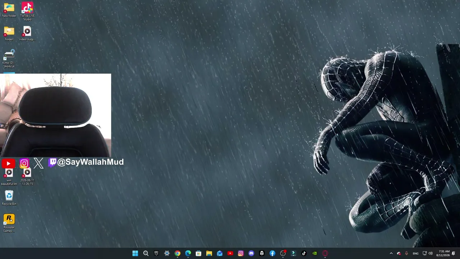Select the TikTok LIVE Studio desktop shortcut
Screen dimensions: 460x259
27,11
